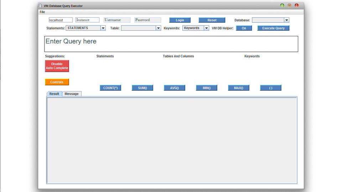Insert the SUM() function

tap(142, 88)
